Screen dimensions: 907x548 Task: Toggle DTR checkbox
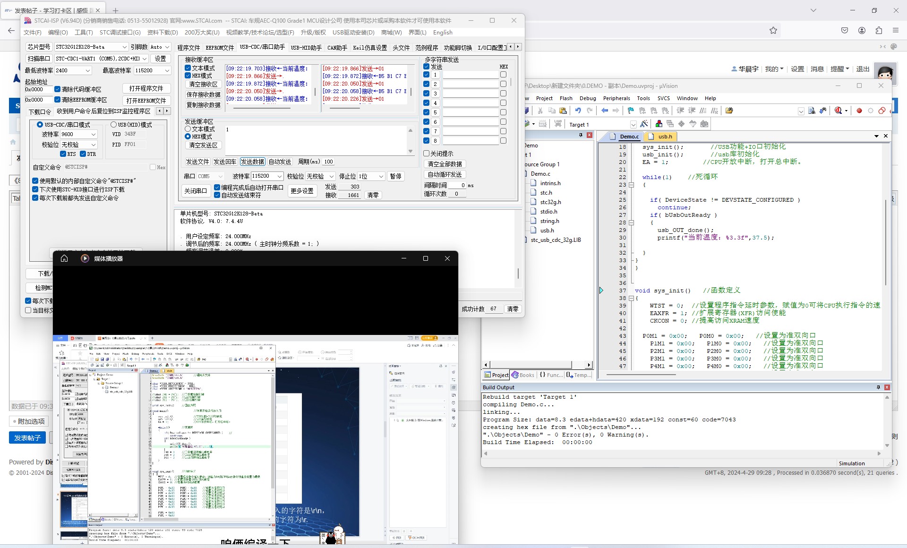(x=83, y=154)
